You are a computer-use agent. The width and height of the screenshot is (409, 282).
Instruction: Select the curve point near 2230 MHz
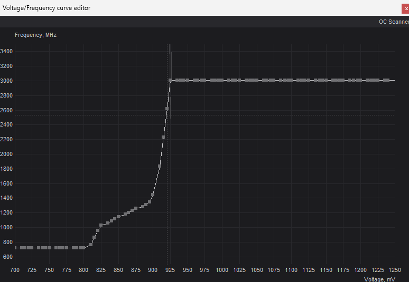click(163, 137)
